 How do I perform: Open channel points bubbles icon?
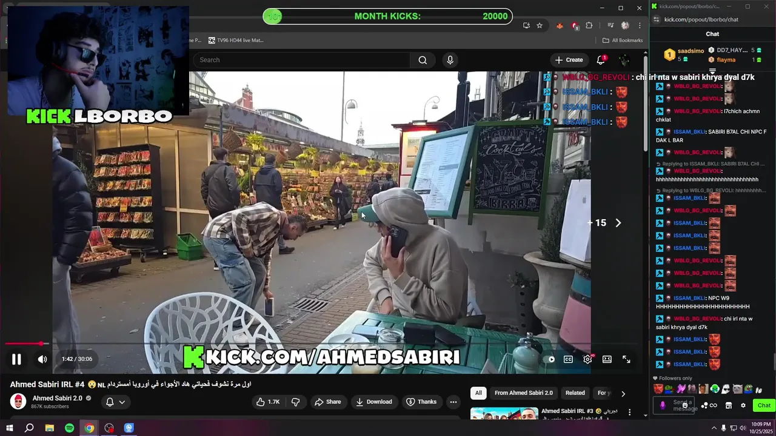point(705,405)
